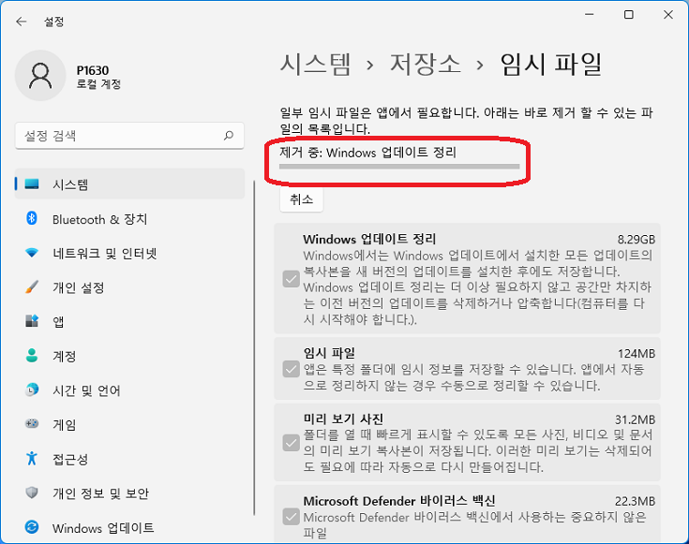This screenshot has width=689, height=544.
Task: Click the 22.3MB size value
Action: (635, 501)
